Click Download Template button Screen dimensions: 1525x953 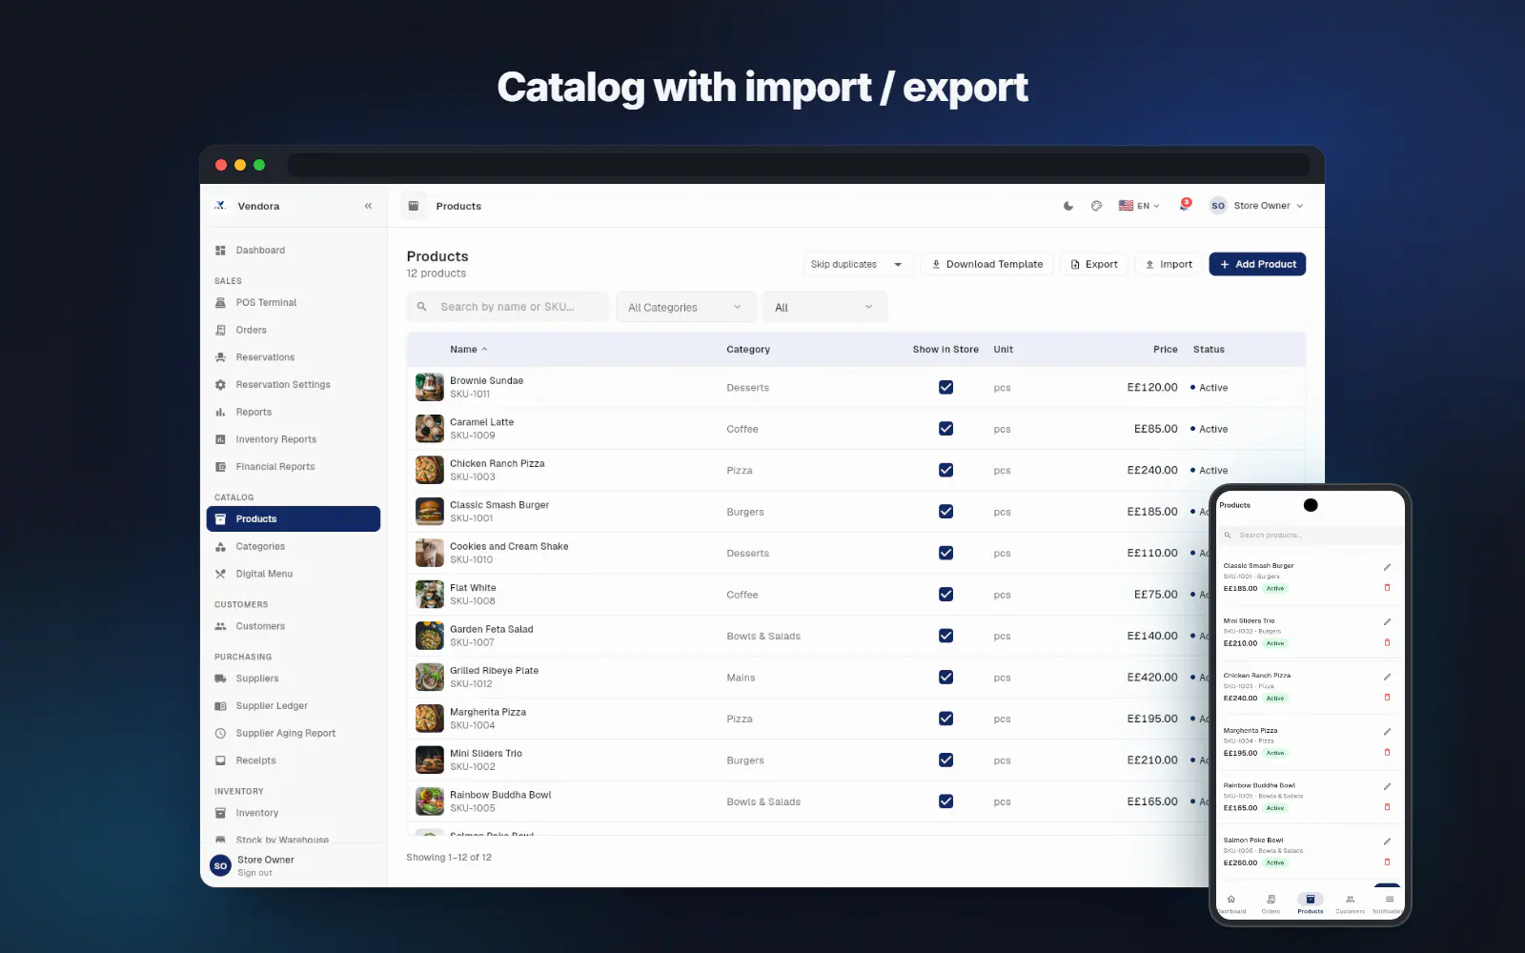click(986, 264)
